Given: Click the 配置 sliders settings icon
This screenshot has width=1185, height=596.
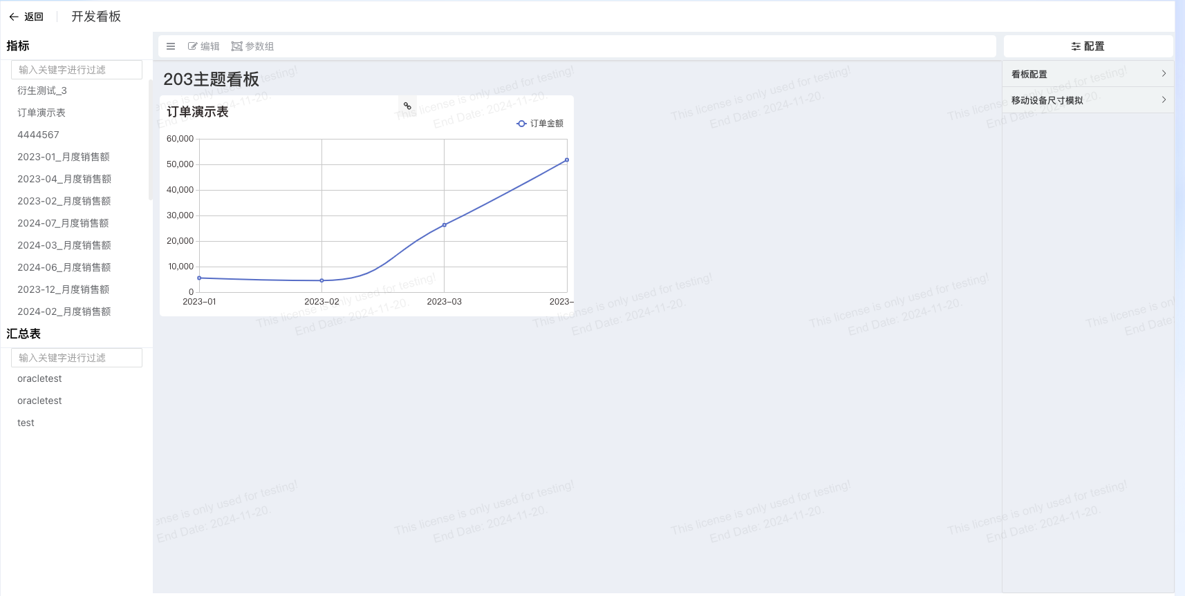Looking at the screenshot, I should coord(1076,46).
